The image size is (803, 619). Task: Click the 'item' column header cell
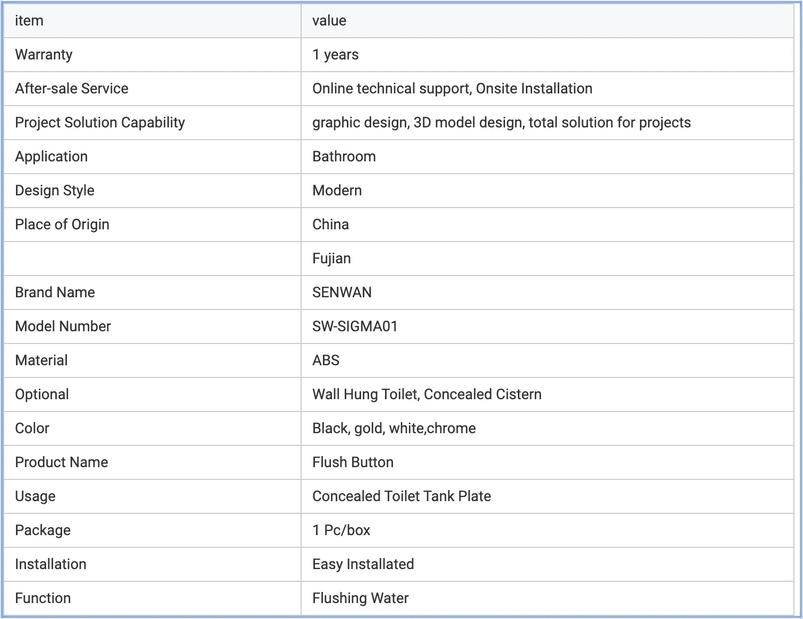click(x=29, y=21)
